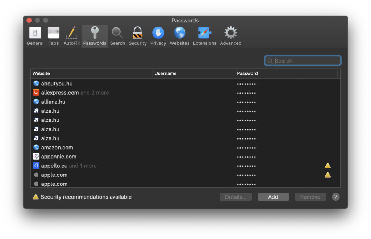
Task: Open the Tabs preferences pane
Action: pos(54,37)
